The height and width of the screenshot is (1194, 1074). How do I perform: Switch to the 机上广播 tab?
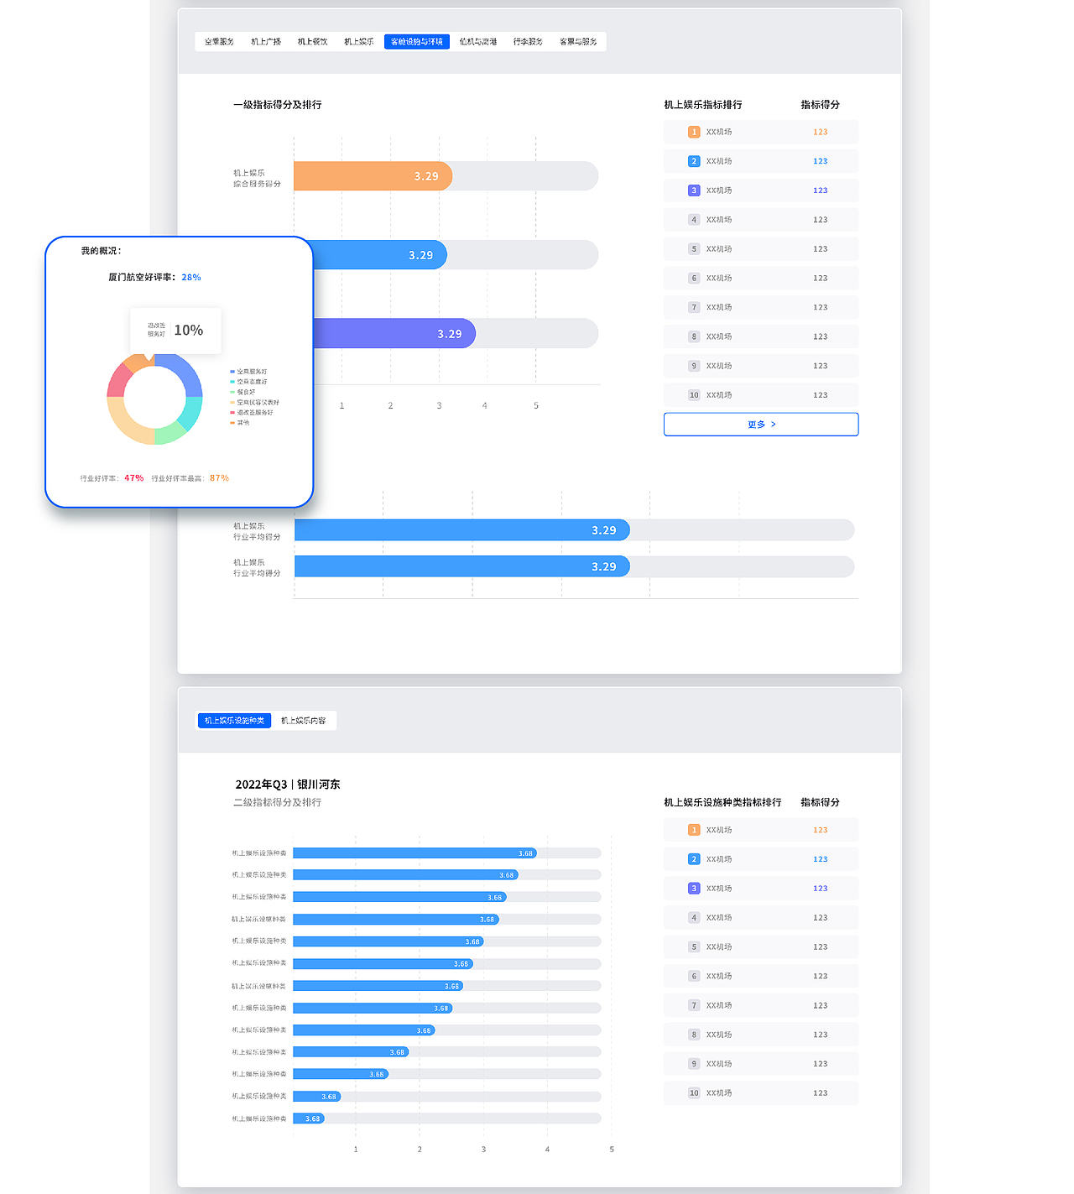pos(266,42)
